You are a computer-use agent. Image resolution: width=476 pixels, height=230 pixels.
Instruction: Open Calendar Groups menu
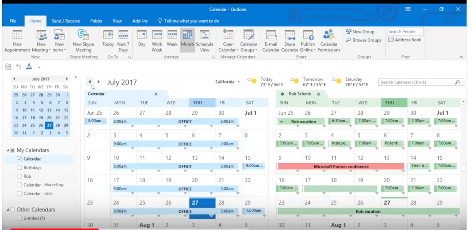tap(249, 41)
